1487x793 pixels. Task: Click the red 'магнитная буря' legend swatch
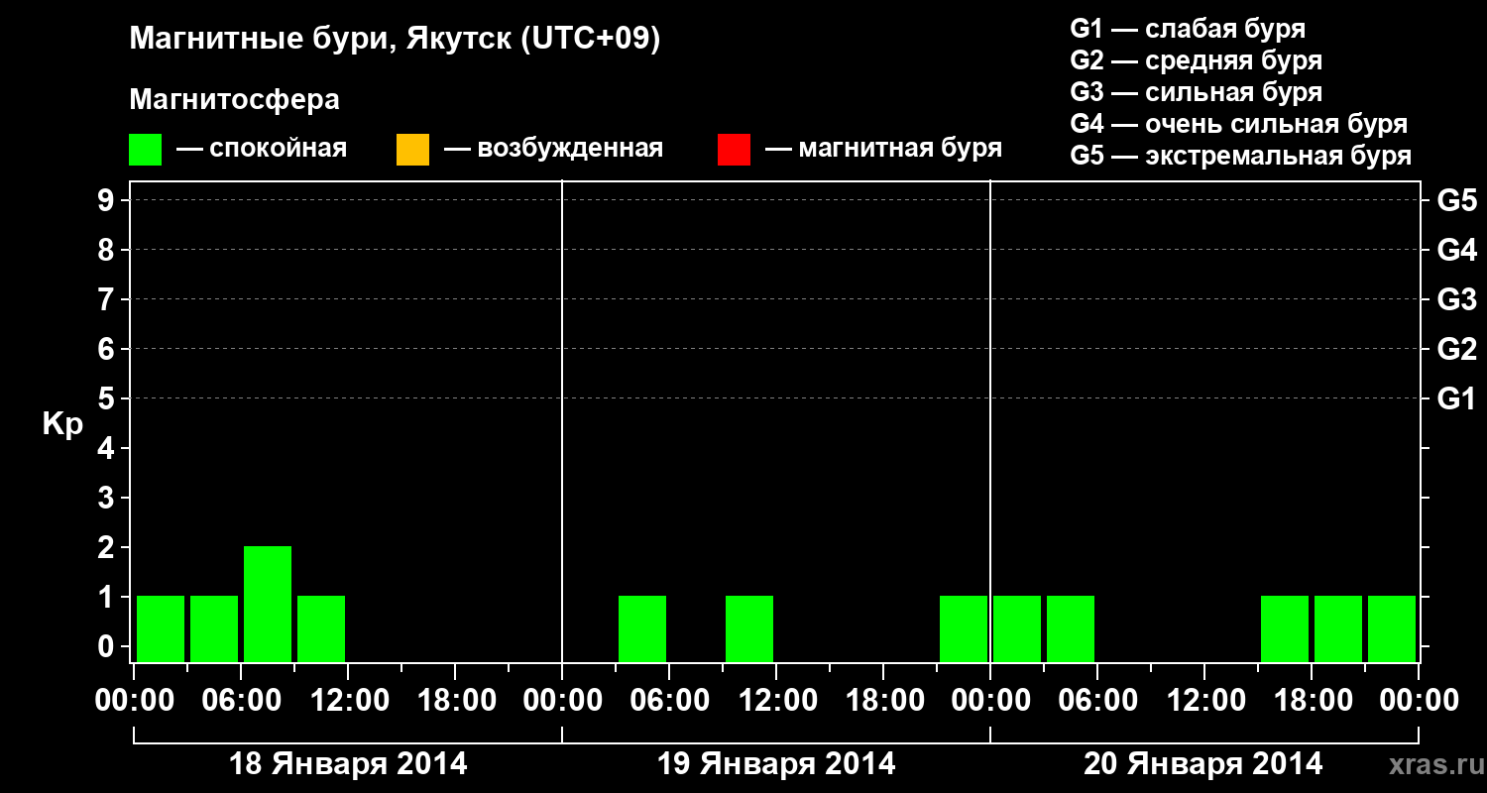tap(734, 150)
